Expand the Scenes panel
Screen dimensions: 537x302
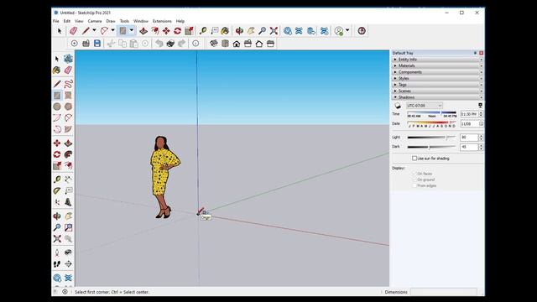[x=437, y=91]
